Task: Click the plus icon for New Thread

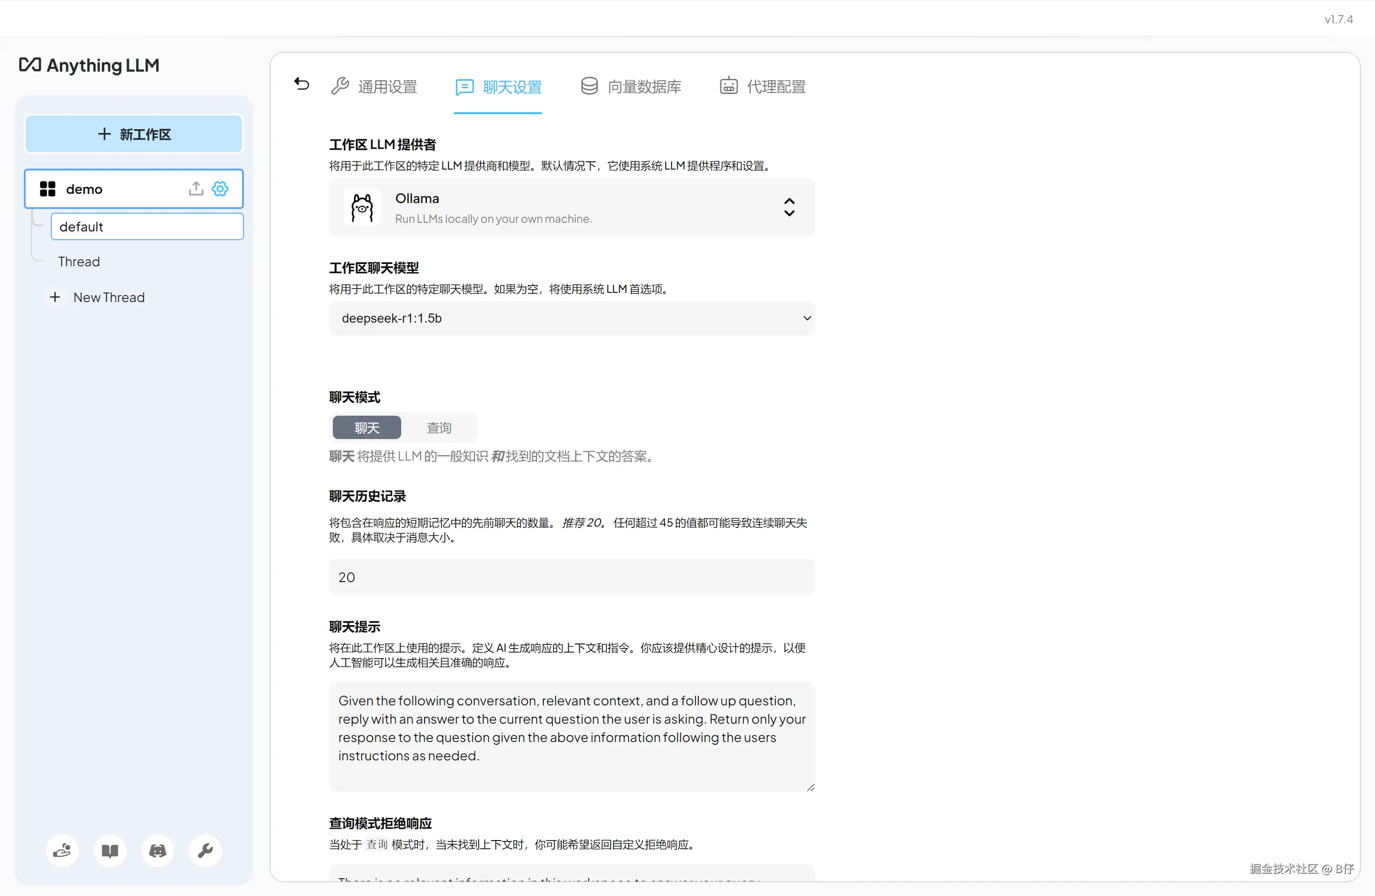Action: pyautogui.click(x=55, y=297)
